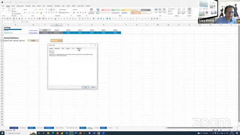Click the help question mark in Format Cells dialog

point(91,45)
